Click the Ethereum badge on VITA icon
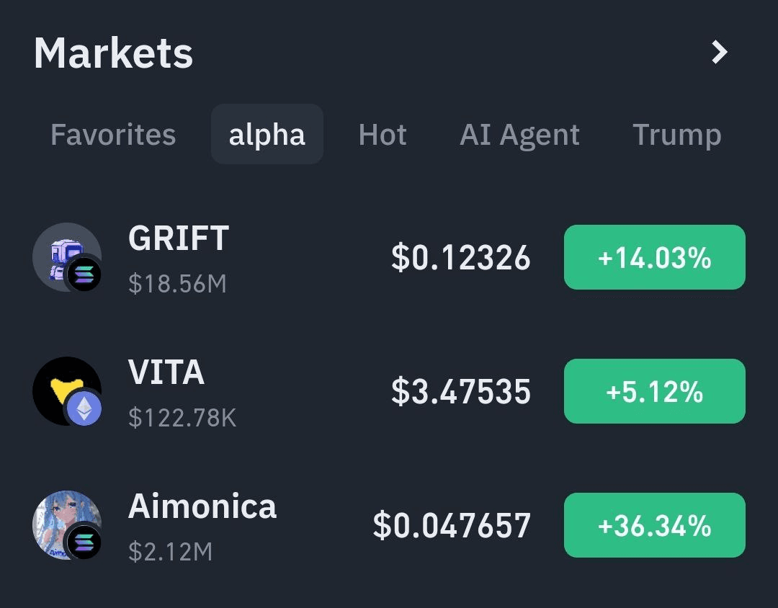The height and width of the screenshot is (608, 778). coord(84,408)
